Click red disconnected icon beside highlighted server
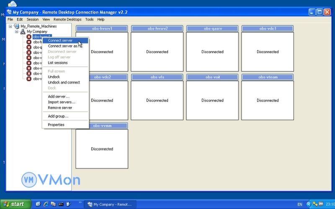 coord(29,37)
